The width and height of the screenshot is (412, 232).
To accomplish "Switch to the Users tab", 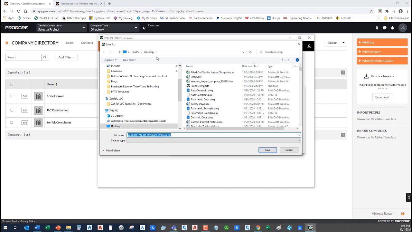I will coord(70,43).
